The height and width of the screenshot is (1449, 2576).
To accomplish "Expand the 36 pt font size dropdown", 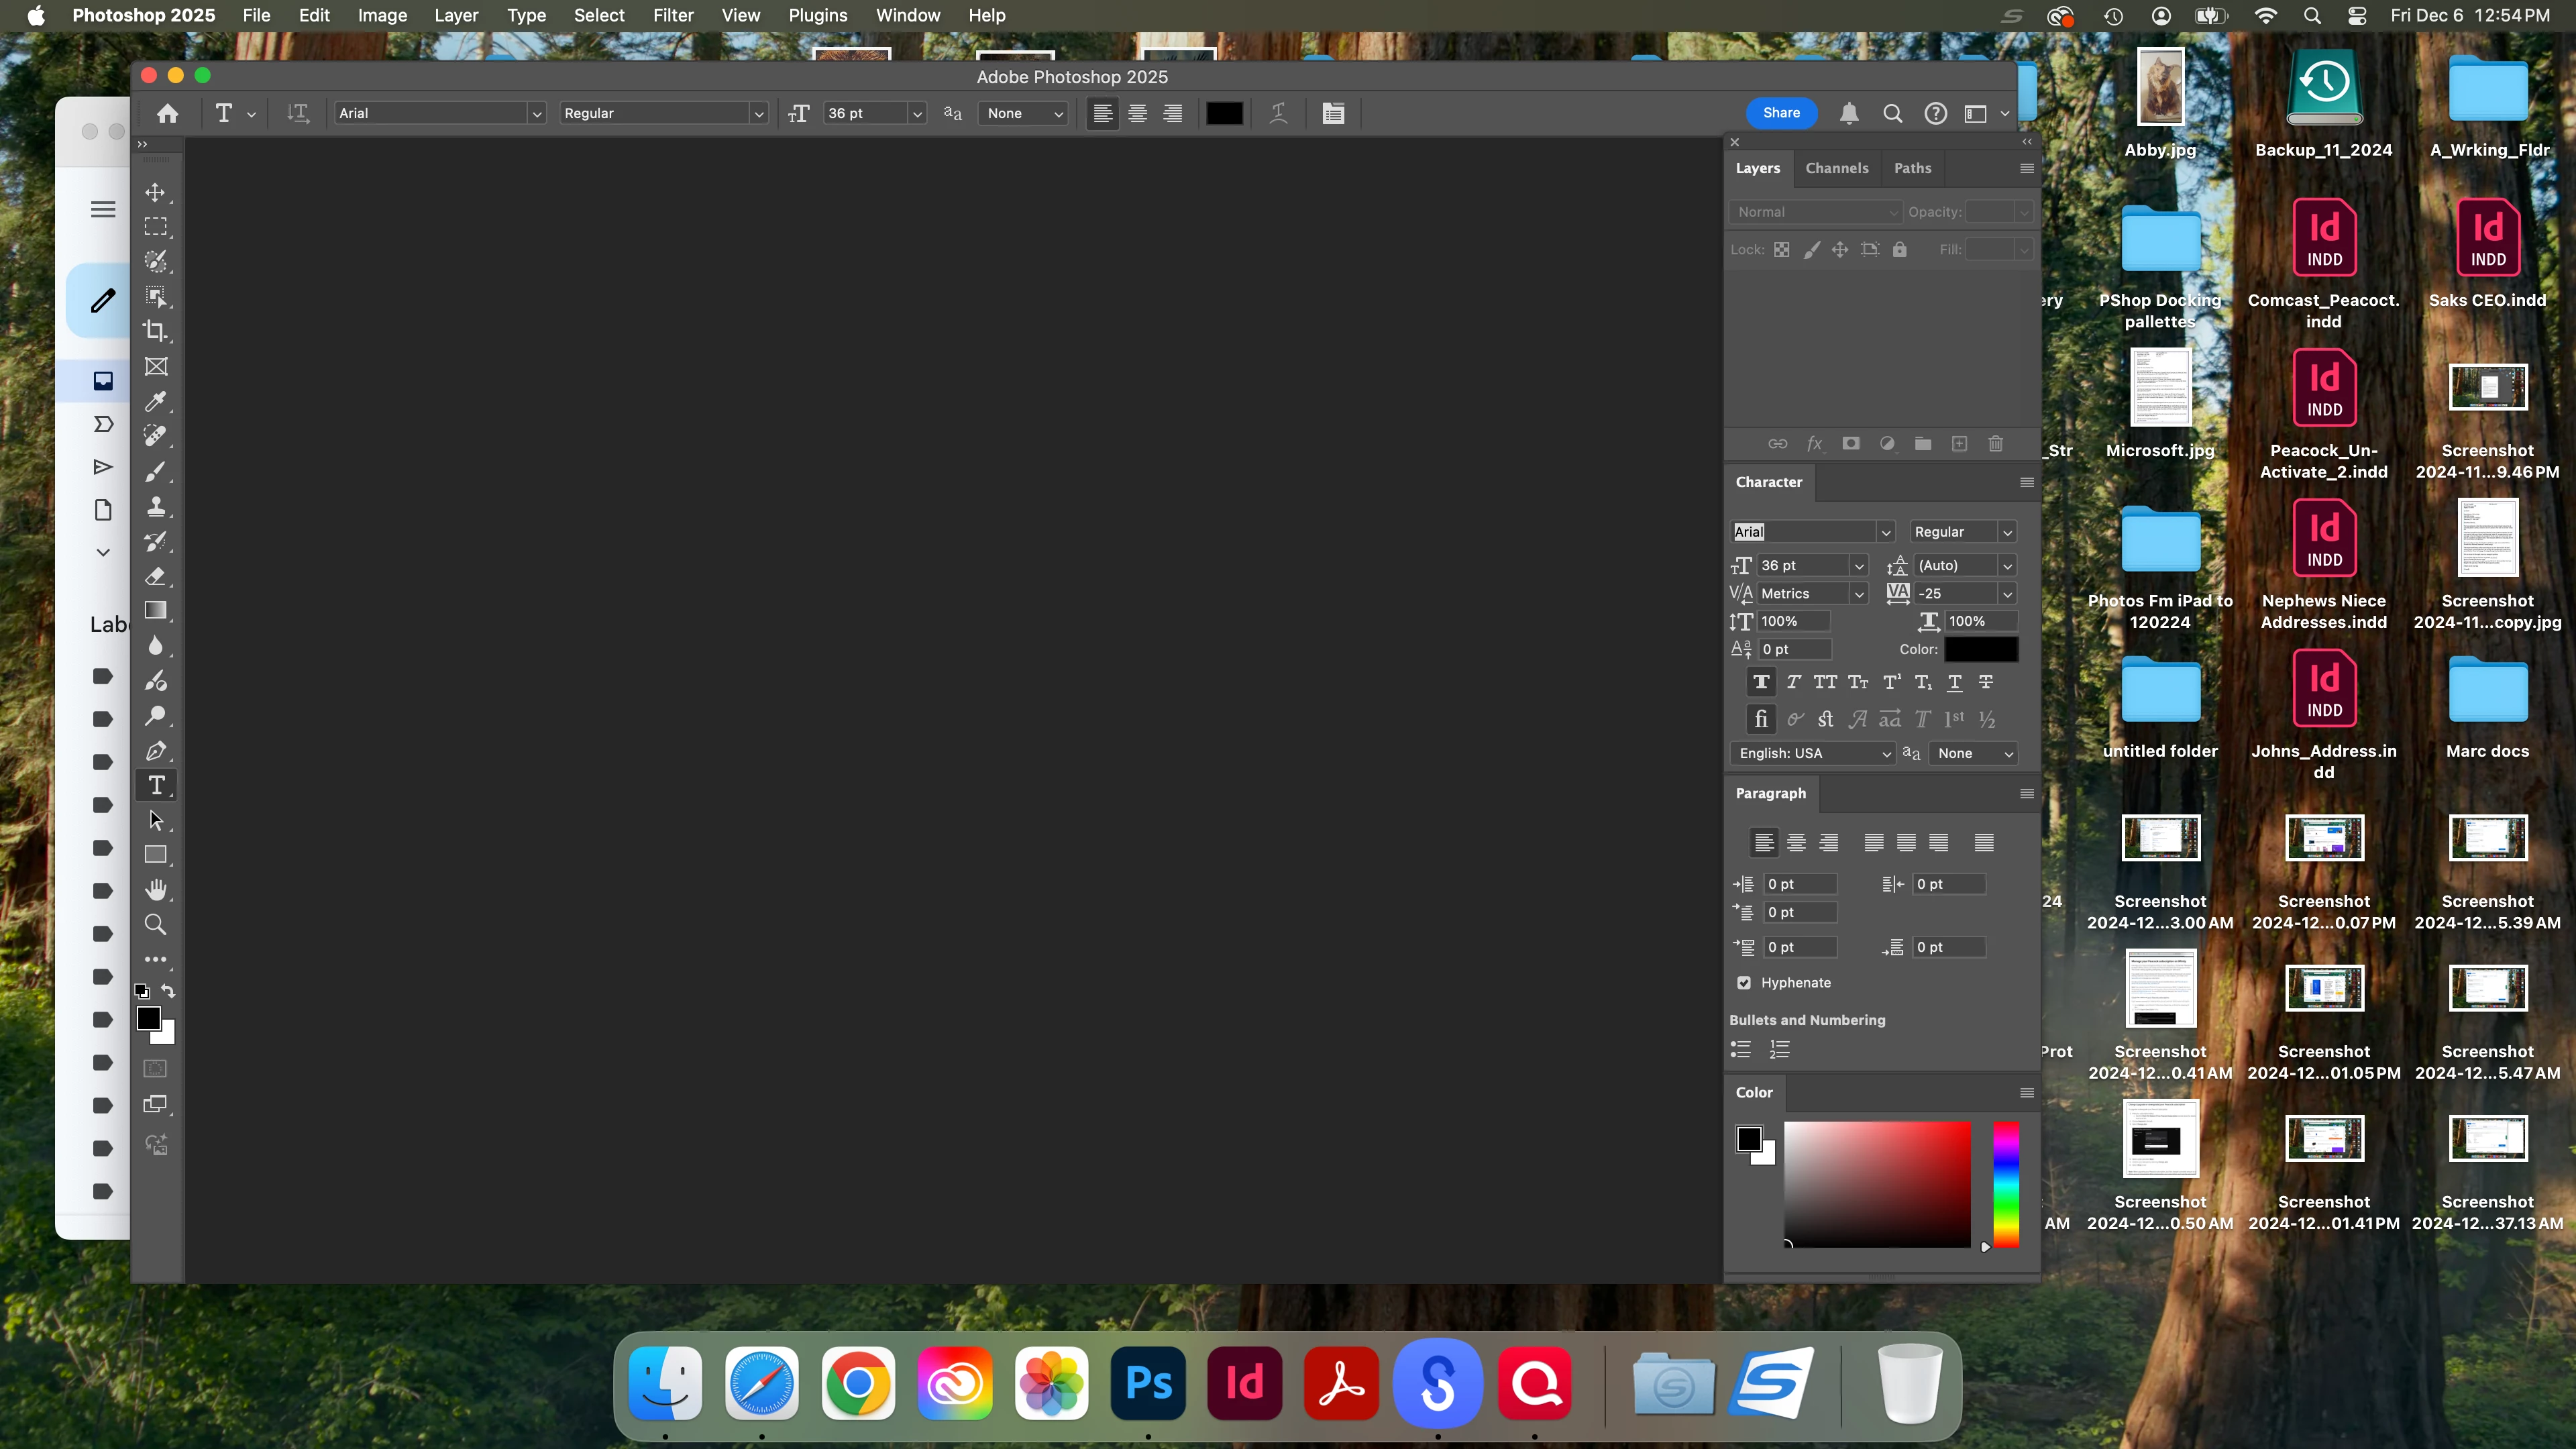I will (x=916, y=114).
